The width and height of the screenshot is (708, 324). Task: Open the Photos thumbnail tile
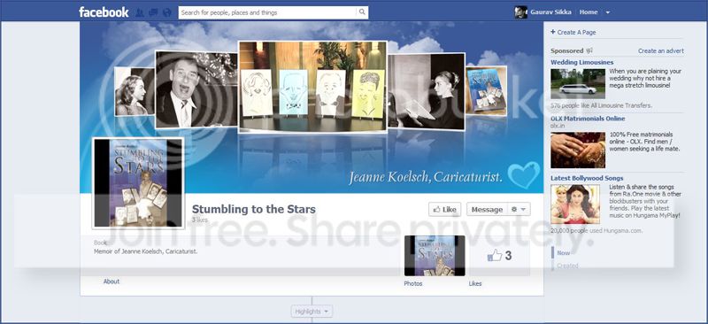(x=435, y=256)
